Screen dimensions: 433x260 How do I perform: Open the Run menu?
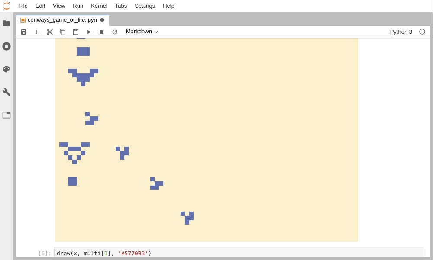[x=78, y=6]
